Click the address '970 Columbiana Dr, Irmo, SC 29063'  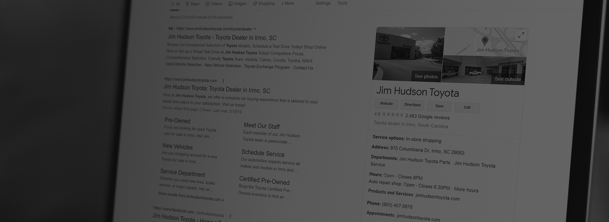[427, 150]
